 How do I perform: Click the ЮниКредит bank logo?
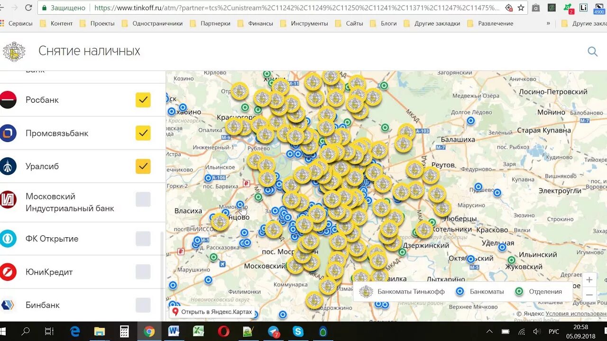pyautogui.click(x=8, y=272)
